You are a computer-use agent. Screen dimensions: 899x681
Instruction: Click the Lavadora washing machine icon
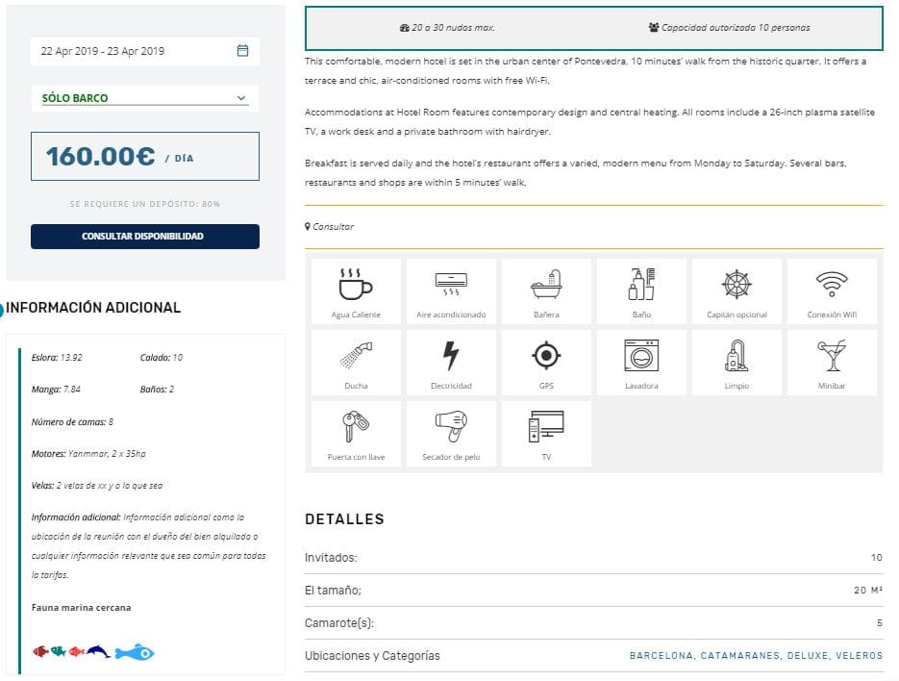click(641, 356)
